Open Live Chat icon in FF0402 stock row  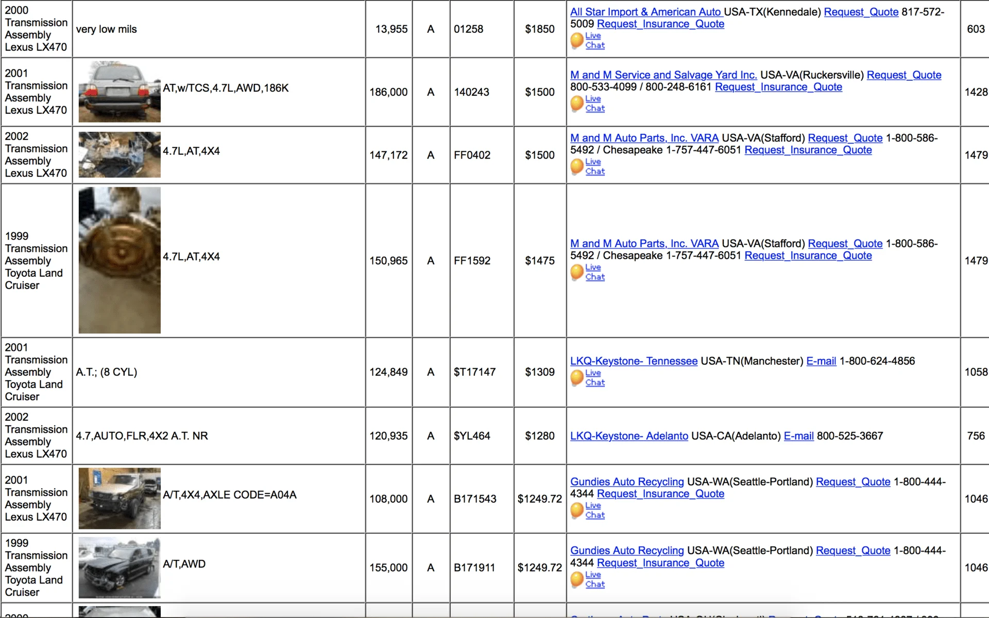[588, 167]
